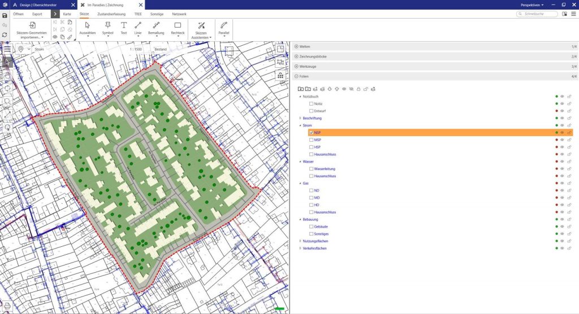Image resolution: width=579 pixels, height=314 pixels.
Task: Open the Perspektiven dropdown
Action: pos(532,5)
